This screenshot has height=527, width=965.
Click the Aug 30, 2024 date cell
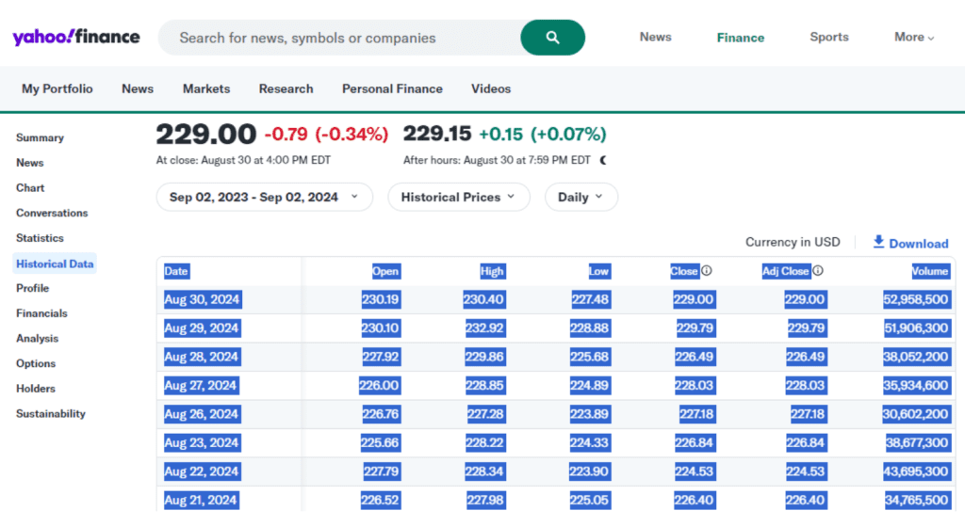tap(202, 299)
